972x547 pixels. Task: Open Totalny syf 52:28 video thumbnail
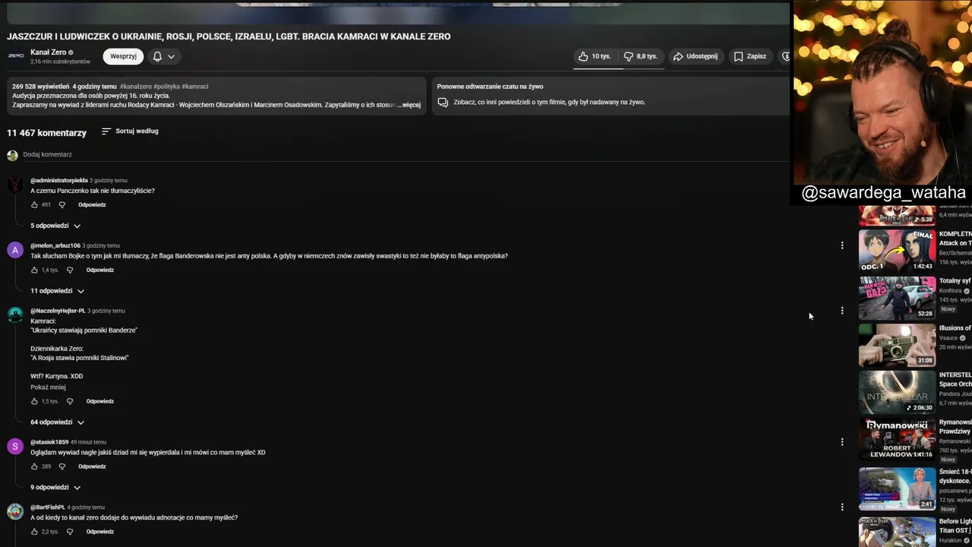coord(897,297)
